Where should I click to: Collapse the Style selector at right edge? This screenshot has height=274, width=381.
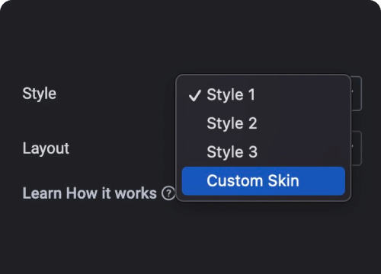pos(357,94)
